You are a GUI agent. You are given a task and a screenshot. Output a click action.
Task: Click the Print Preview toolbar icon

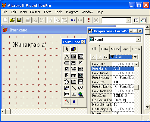(x=35, y=20)
